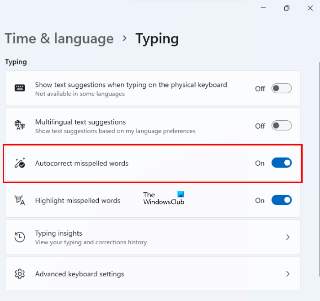Expand Typing insights chevron arrow
The image size is (320, 301).
[x=288, y=237]
